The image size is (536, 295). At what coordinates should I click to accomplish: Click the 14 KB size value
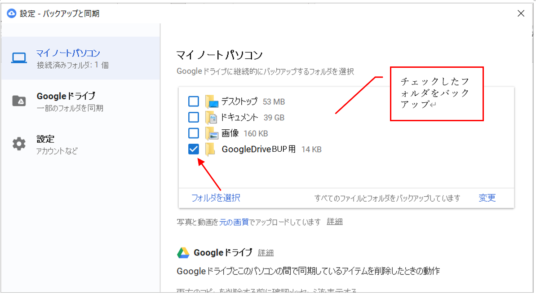(311, 150)
